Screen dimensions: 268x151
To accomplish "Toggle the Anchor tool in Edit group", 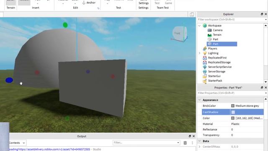I will click(x=89, y=3).
